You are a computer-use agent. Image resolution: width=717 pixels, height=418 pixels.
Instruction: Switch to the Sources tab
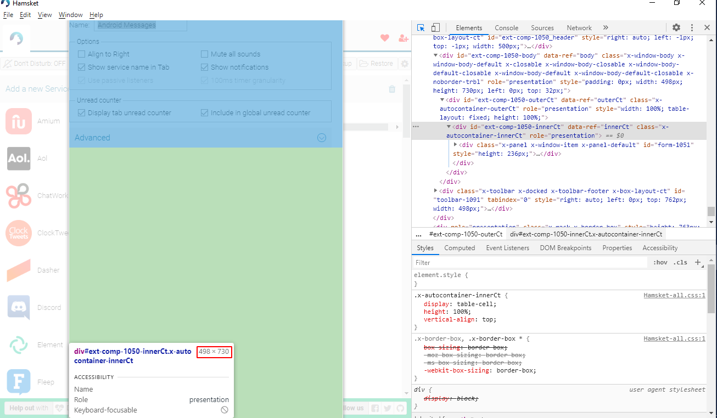542,28
